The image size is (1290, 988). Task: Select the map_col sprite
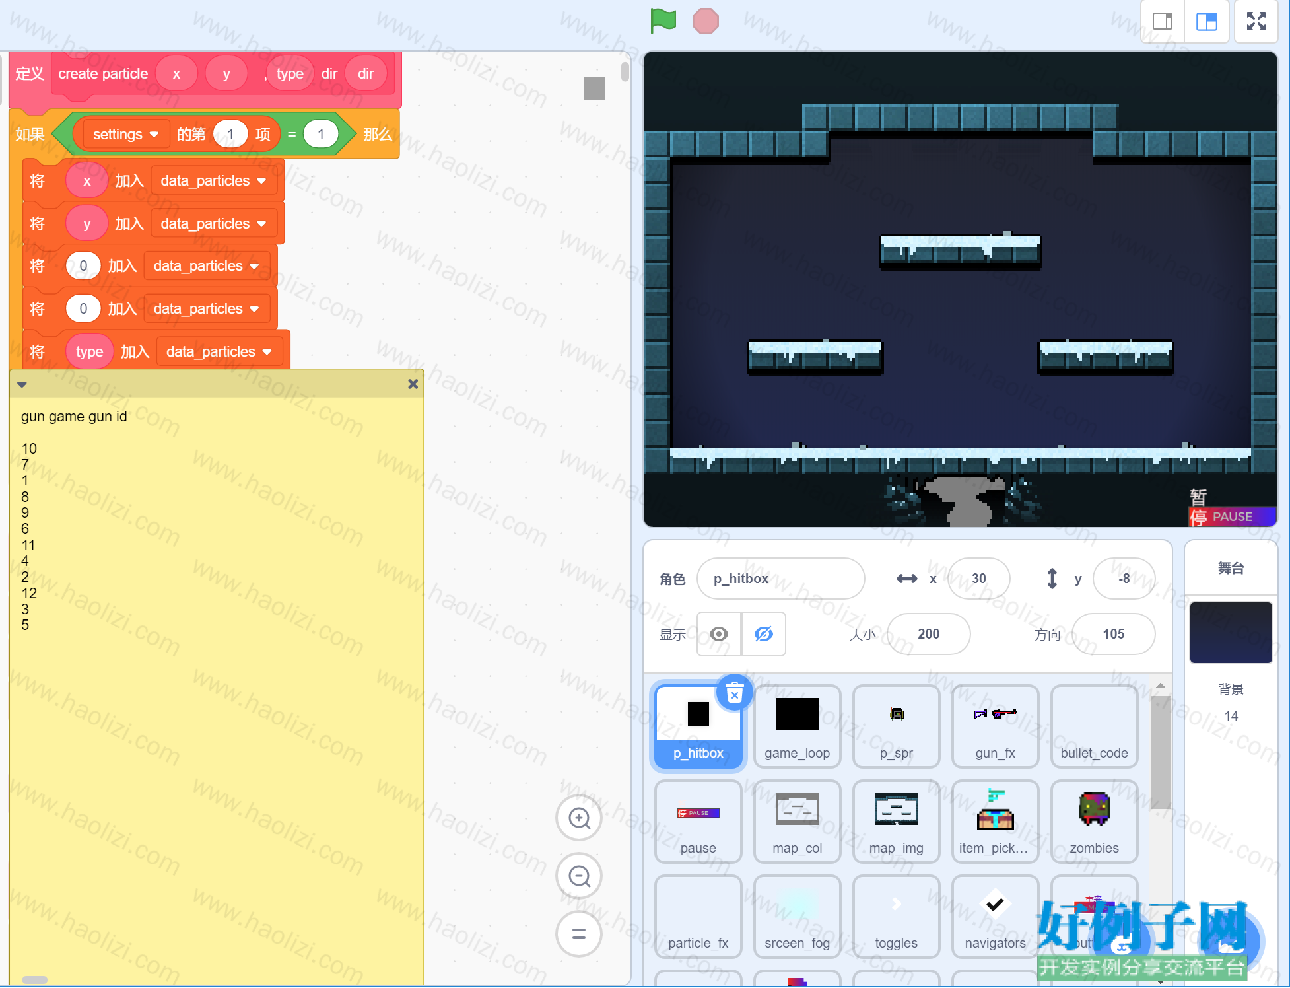[797, 821]
